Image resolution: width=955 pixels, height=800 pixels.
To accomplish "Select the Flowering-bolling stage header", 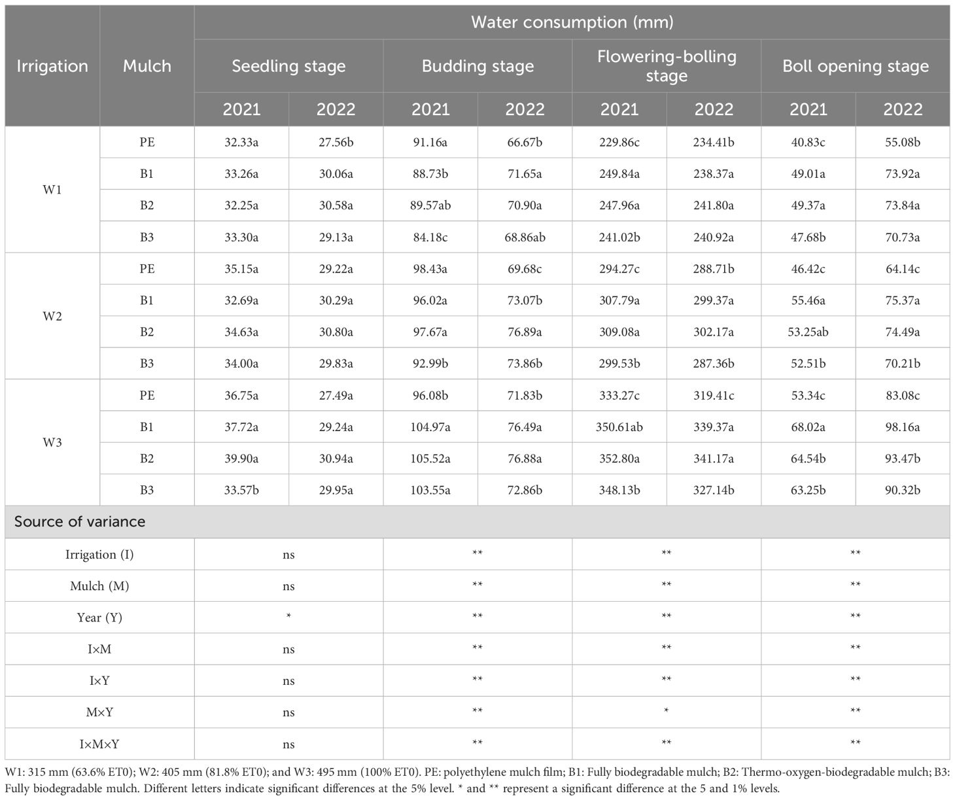I will coord(667,66).
